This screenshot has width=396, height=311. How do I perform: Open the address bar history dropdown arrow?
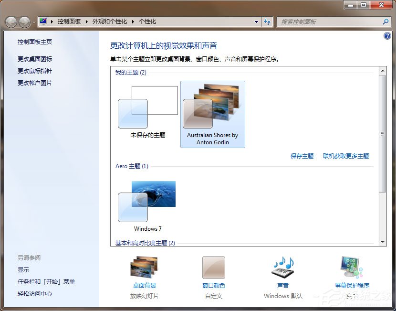click(256, 21)
